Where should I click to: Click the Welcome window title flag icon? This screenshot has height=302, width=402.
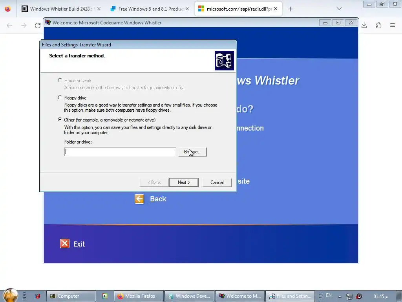[48, 22]
